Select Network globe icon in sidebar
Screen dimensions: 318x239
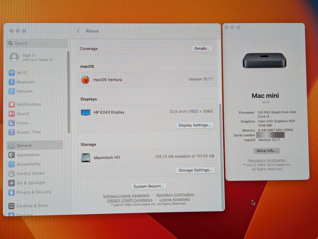12,92
